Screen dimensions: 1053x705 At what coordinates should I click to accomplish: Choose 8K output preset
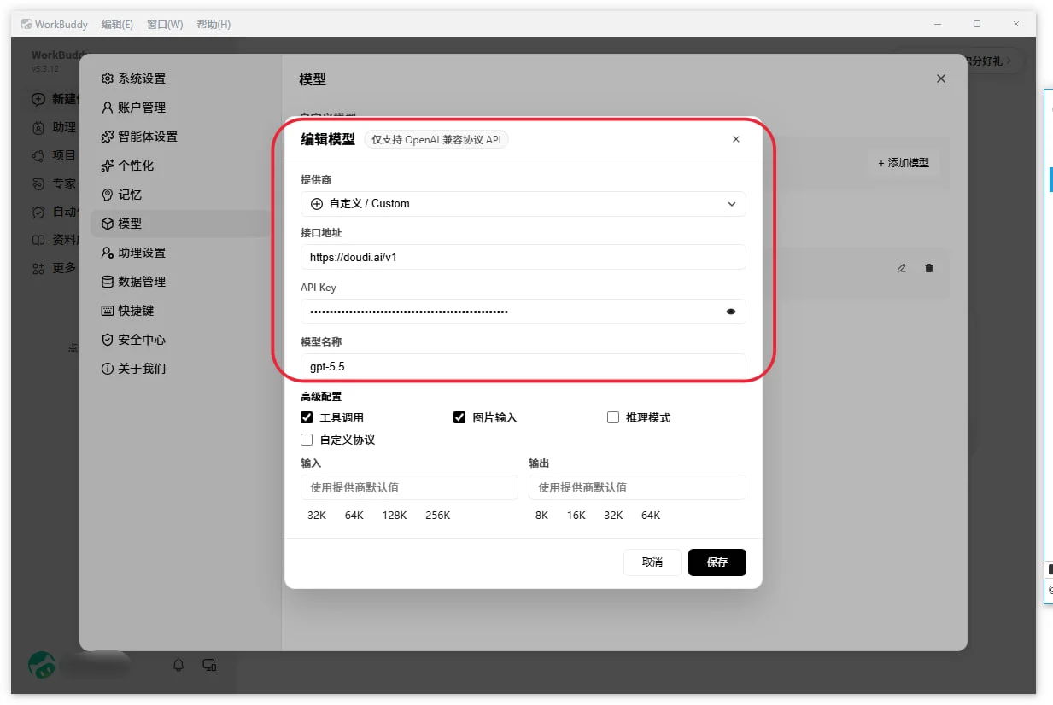pos(541,516)
